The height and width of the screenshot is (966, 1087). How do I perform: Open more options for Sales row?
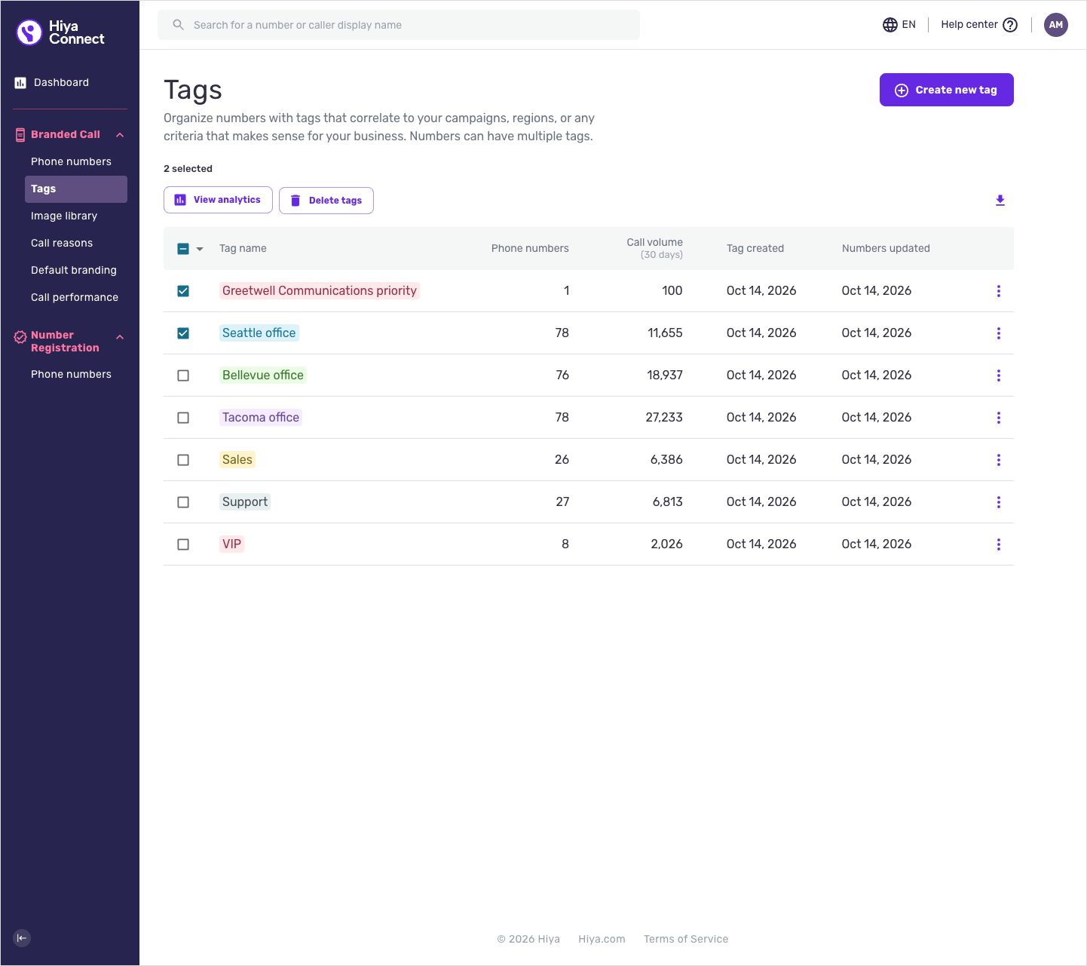pos(999,460)
